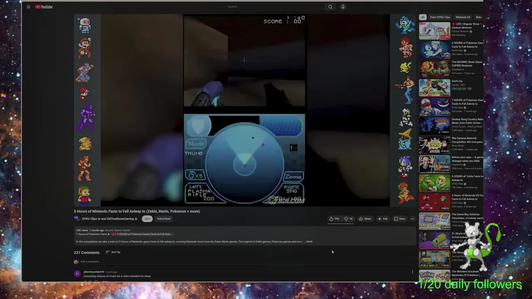Click the video player area
Viewport: 532px width, 299px height.
pyautogui.click(x=245, y=110)
